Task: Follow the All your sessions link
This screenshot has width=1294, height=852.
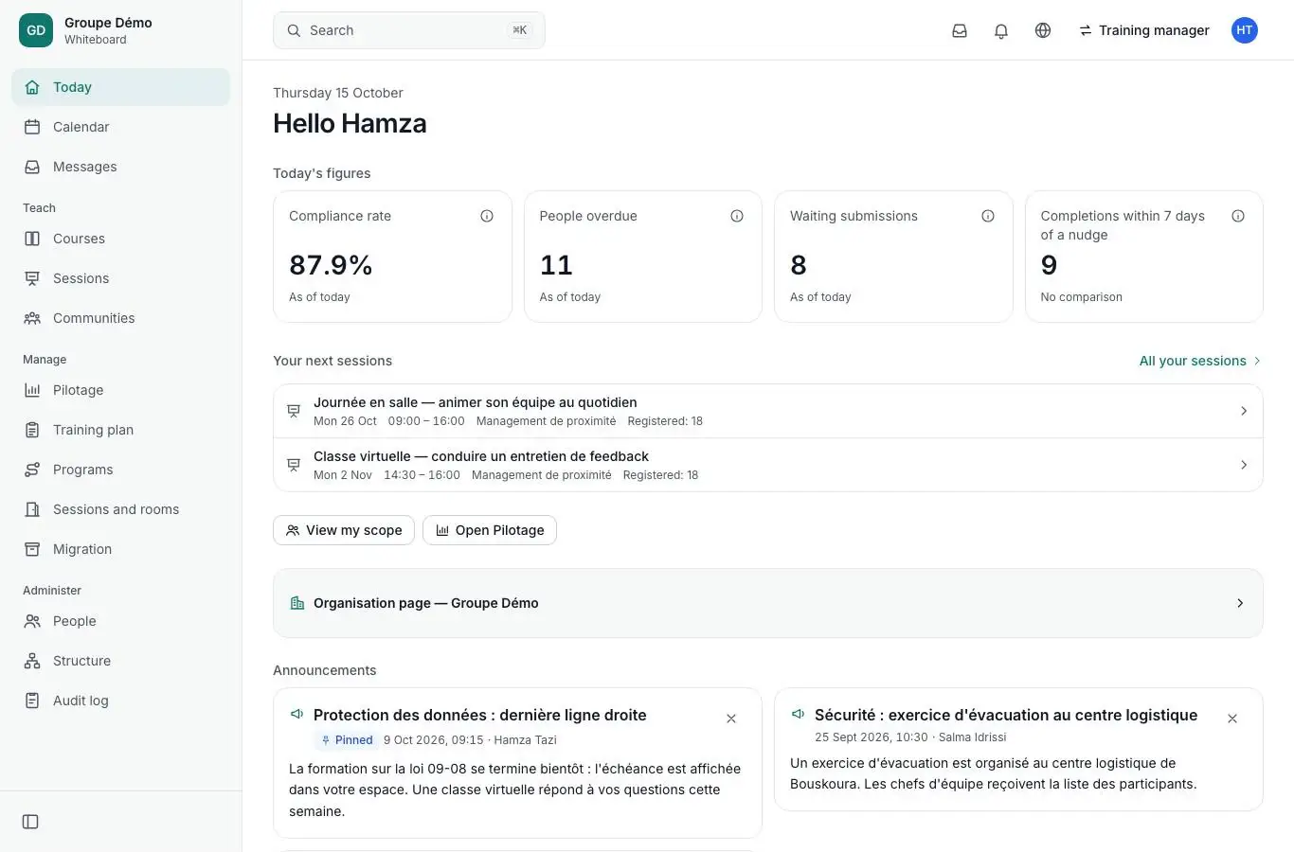Action: click(x=1200, y=361)
